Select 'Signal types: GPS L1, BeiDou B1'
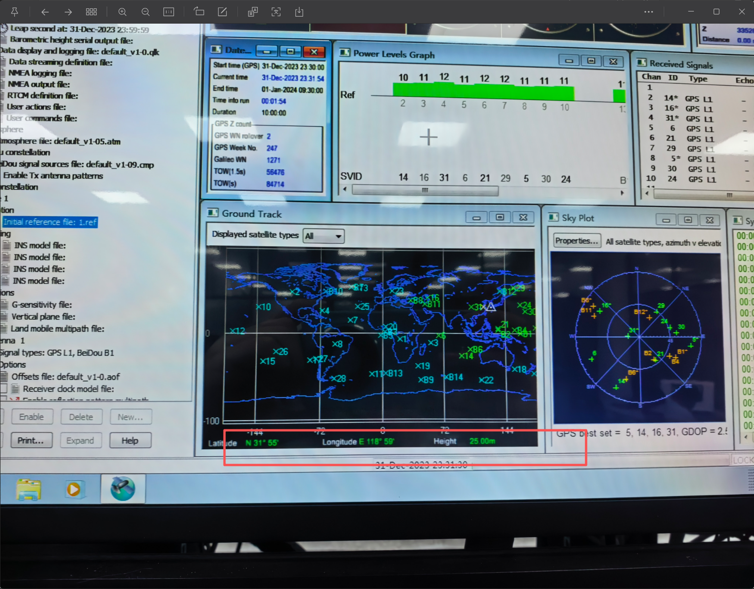 [x=57, y=353]
